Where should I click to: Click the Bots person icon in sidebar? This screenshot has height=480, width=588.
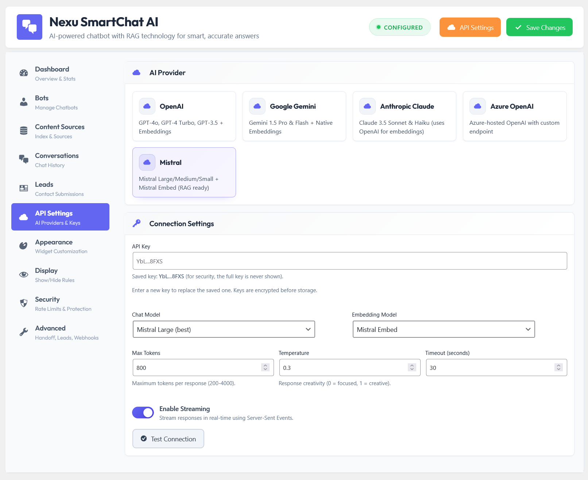click(24, 102)
